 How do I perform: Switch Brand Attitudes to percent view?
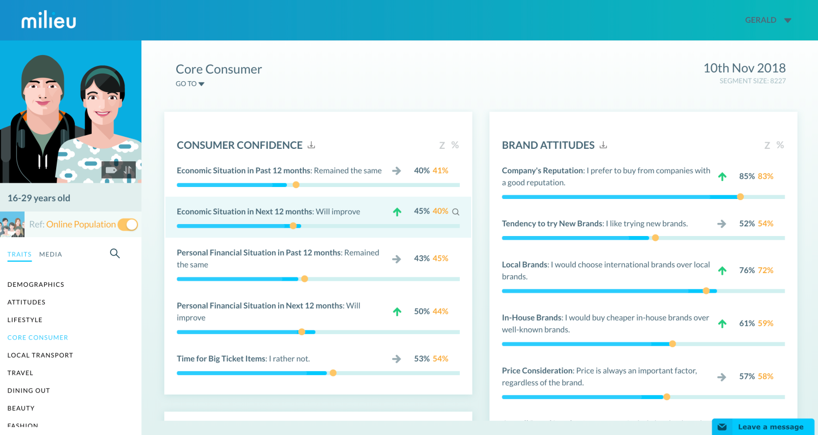(x=780, y=145)
